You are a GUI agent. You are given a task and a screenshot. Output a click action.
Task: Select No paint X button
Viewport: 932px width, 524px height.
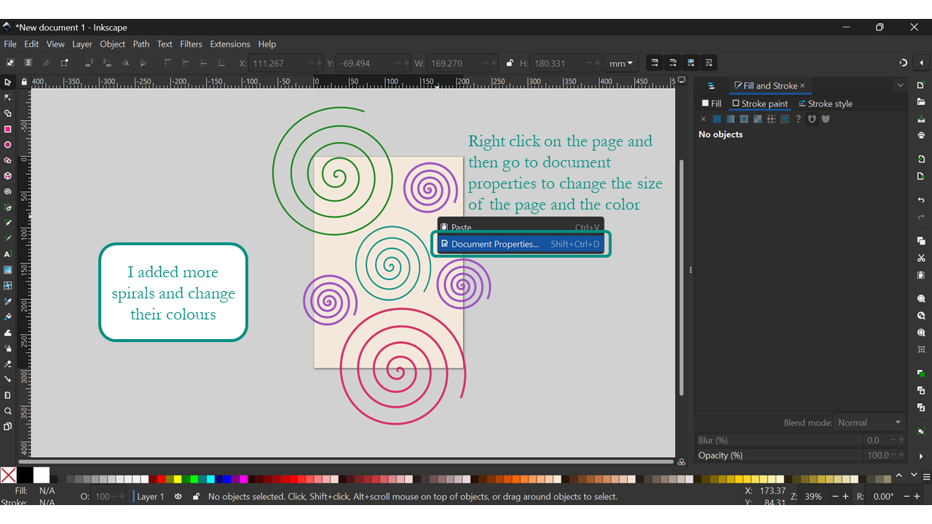(703, 119)
